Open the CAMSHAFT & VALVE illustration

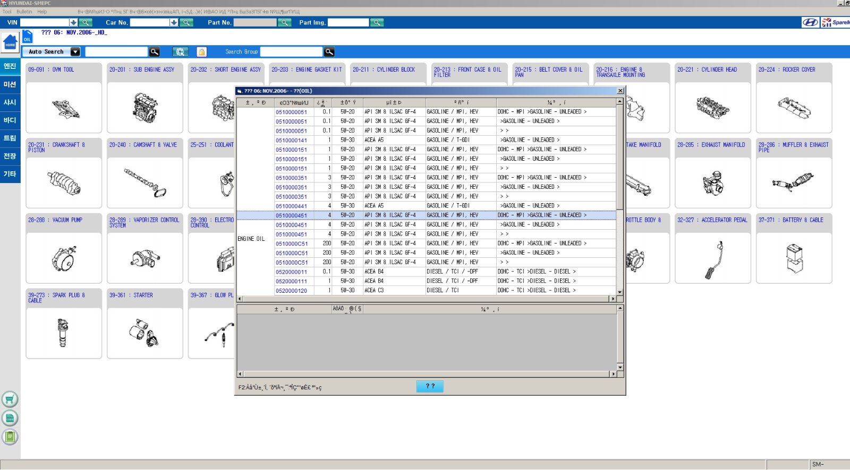coord(145,183)
